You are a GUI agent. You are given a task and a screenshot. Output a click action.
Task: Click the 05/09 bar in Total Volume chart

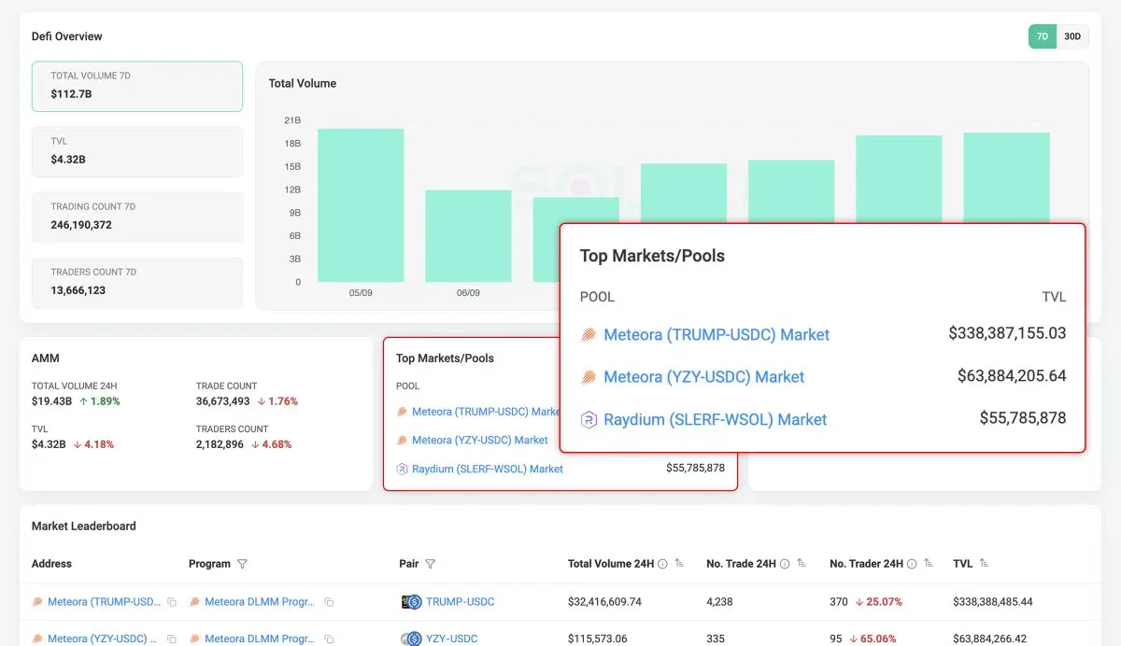pos(361,205)
